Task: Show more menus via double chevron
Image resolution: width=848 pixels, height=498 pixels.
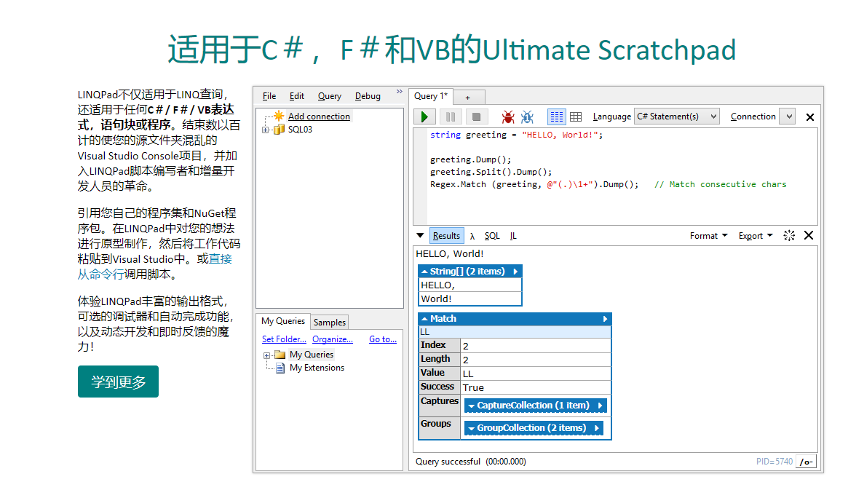Action: 399,92
